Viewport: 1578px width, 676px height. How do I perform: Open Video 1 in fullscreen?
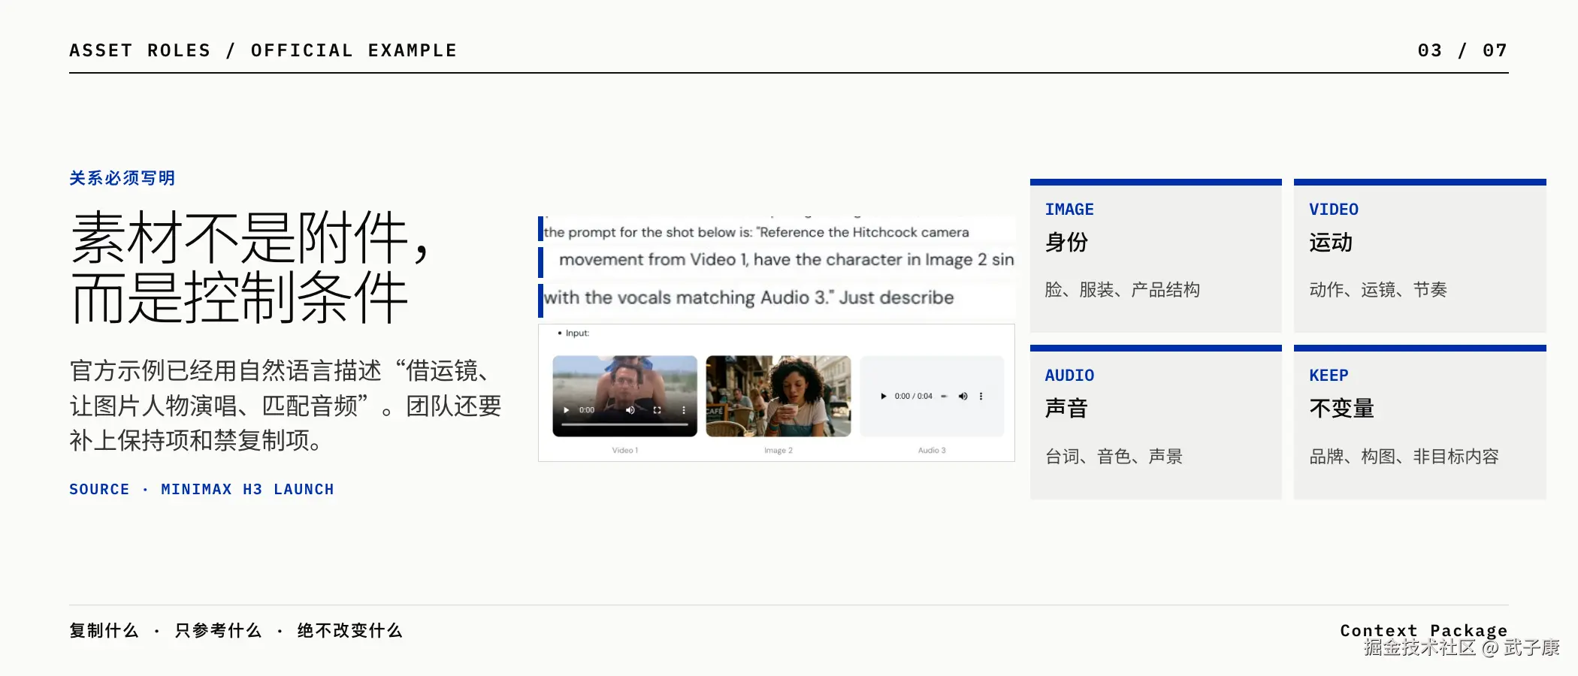point(657,410)
